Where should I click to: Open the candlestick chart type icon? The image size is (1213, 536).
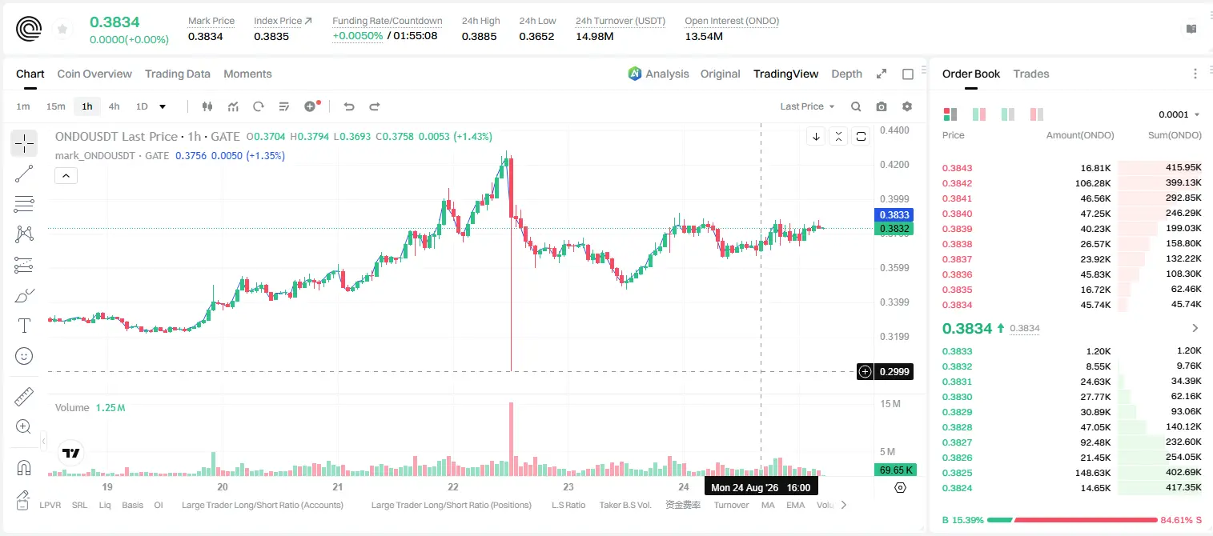(207, 106)
